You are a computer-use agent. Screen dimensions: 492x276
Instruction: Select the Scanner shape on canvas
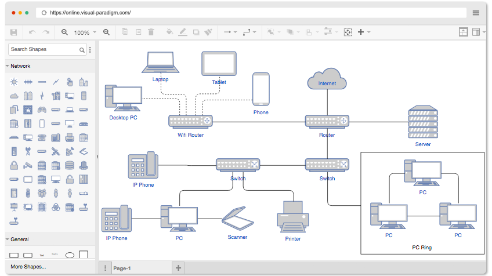pyautogui.click(x=237, y=219)
